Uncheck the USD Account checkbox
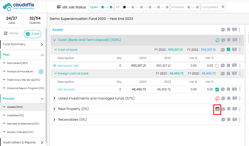The image size is (249, 146). click(217, 90)
